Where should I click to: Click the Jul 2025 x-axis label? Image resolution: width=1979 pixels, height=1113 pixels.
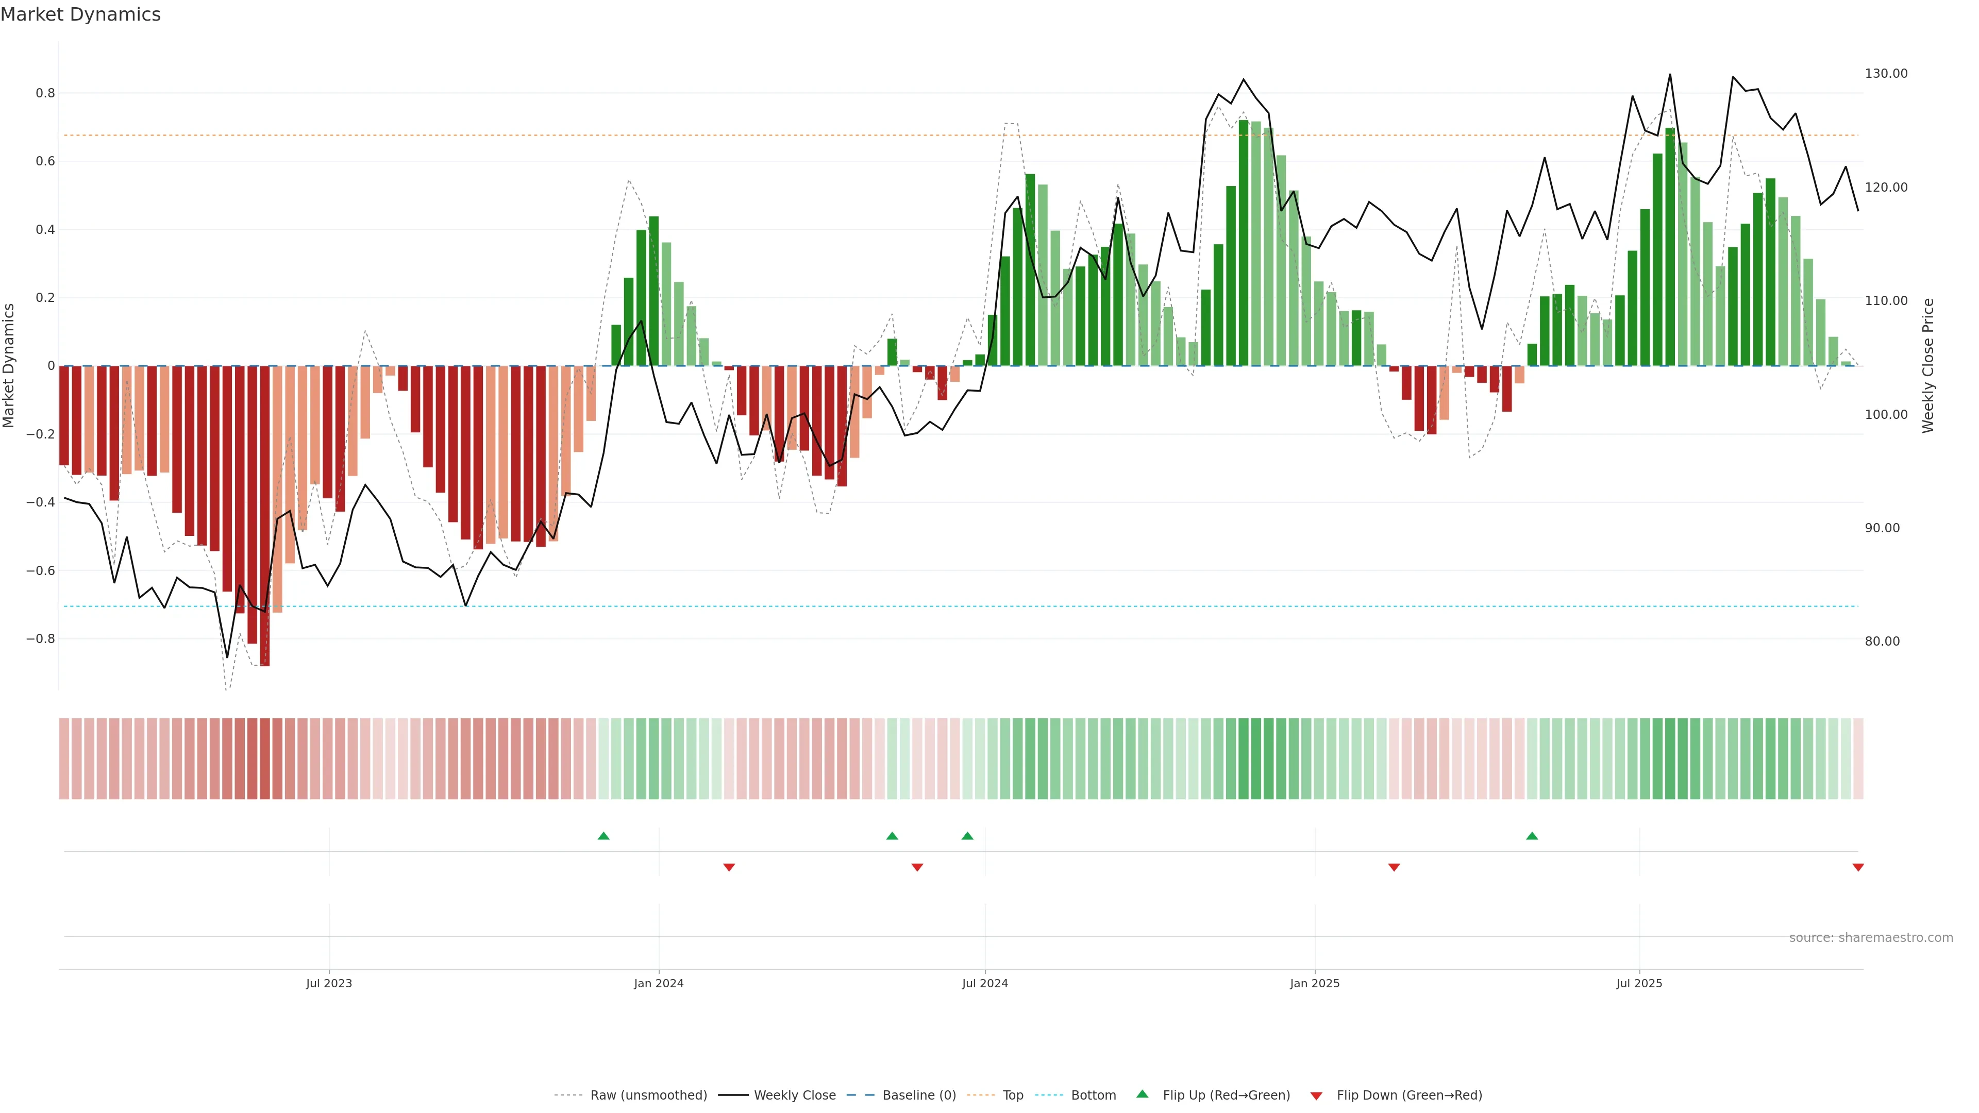tap(1639, 983)
